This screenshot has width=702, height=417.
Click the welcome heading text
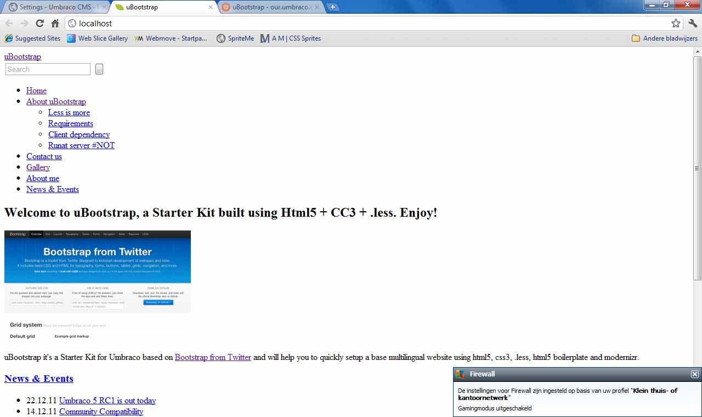tap(220, 213)
